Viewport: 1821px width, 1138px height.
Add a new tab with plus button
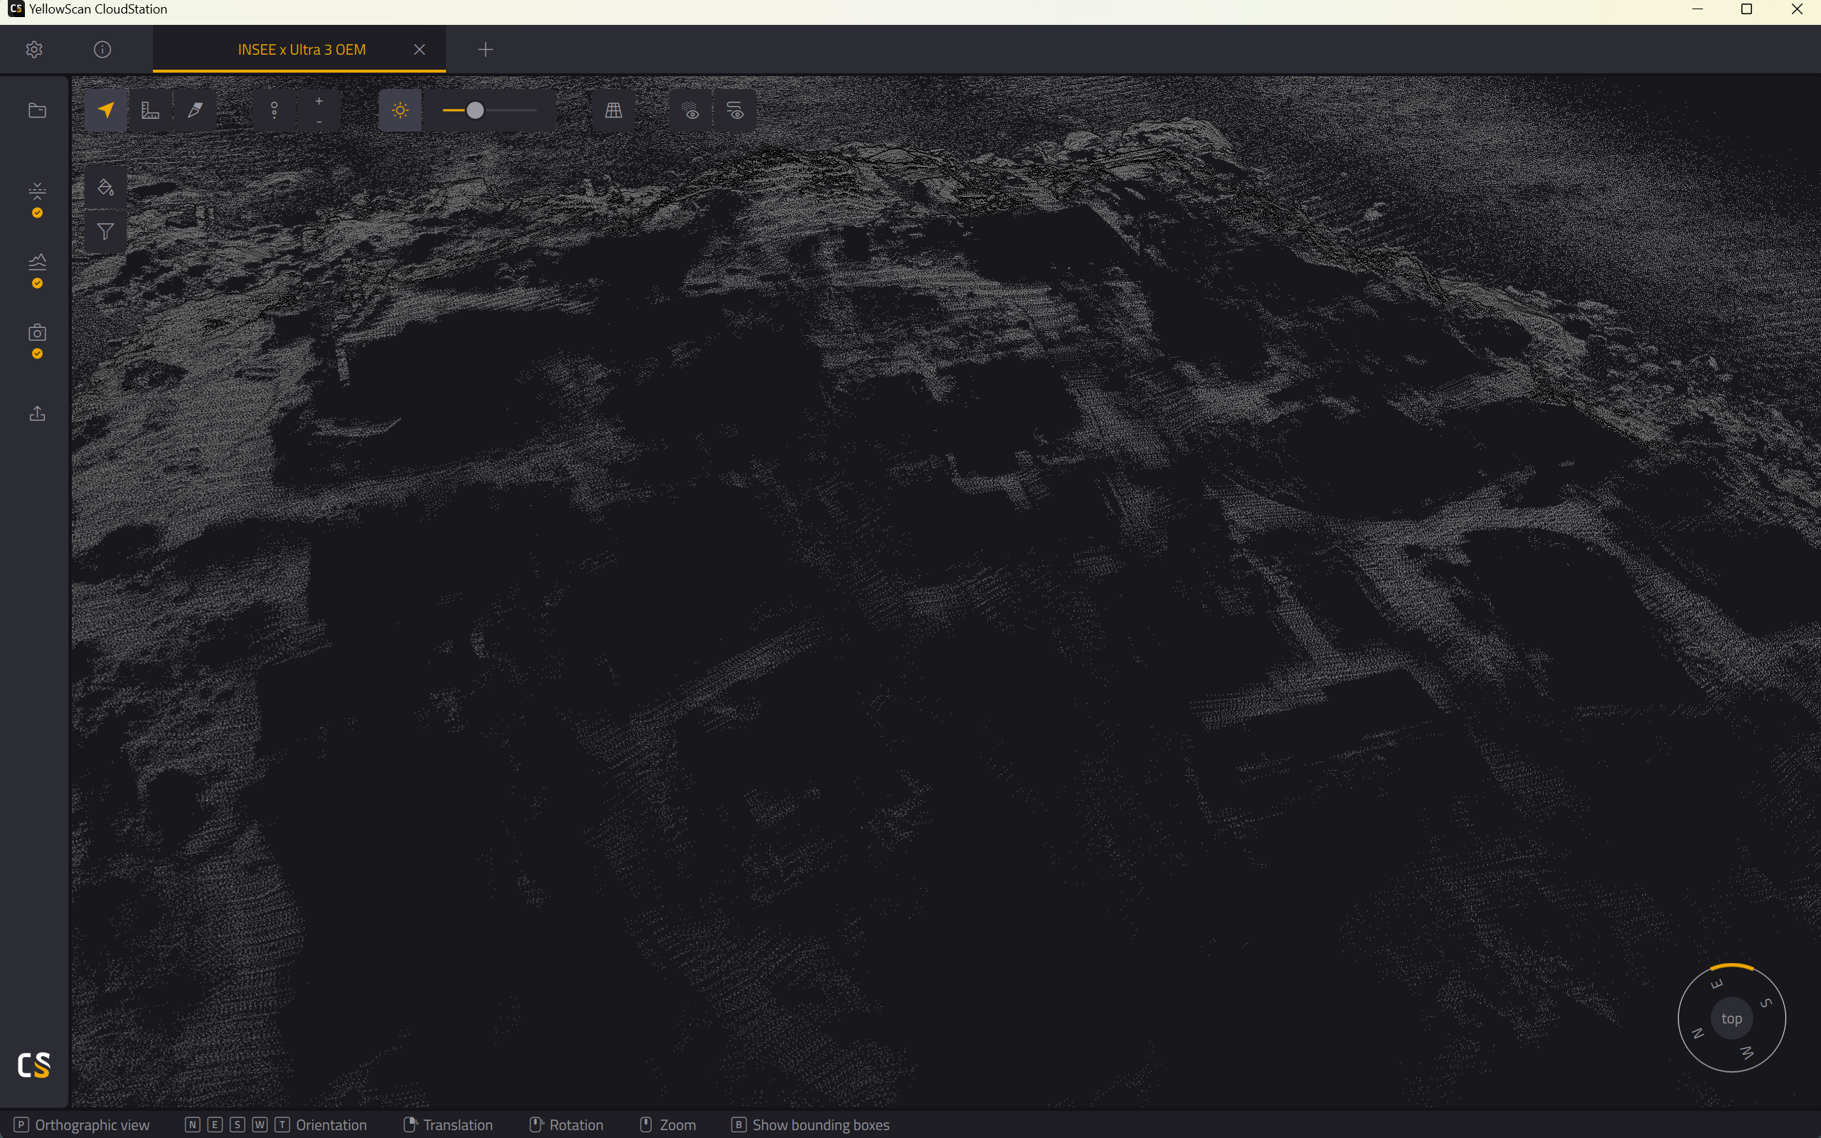485,50
